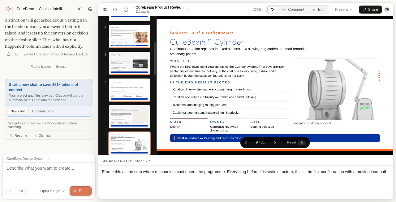The height and width of the screenshot is (202, 396).
Task: Open the chat history icon
Action: click(x=90, y=9)
